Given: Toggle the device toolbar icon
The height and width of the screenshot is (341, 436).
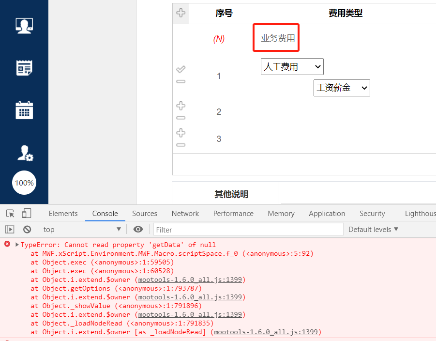Looking at the screenshot, I should pos(27,214).
